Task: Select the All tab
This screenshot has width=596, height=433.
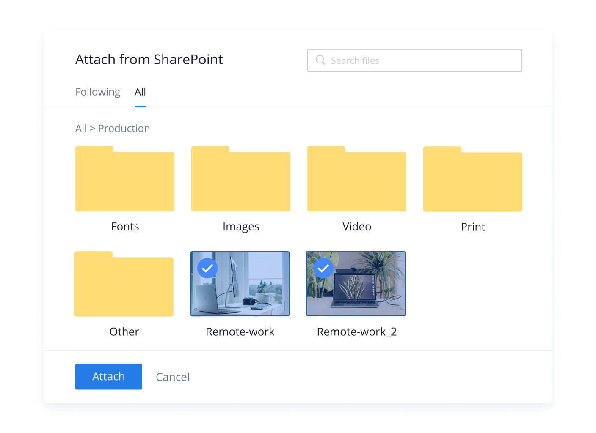Action: (140, 92)
